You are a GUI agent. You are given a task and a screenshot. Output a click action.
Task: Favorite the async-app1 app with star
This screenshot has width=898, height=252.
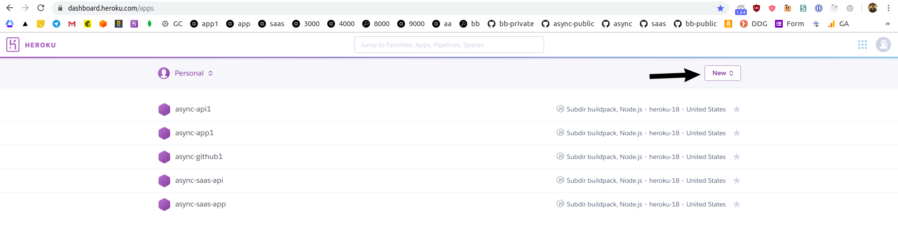737,133
